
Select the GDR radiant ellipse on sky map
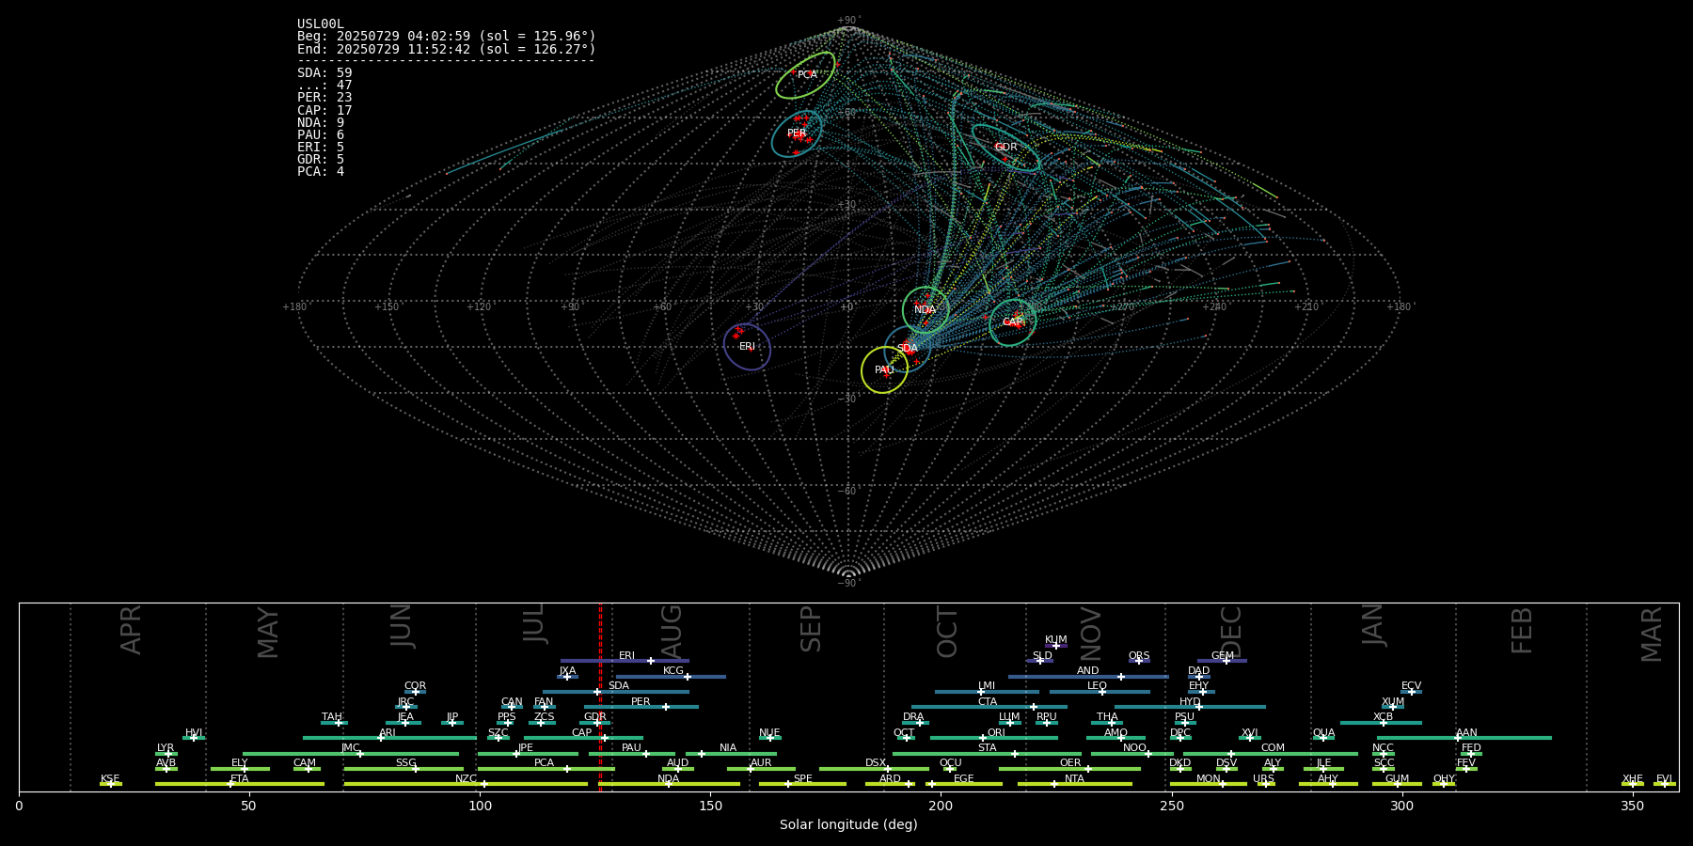click(1005, 148)
